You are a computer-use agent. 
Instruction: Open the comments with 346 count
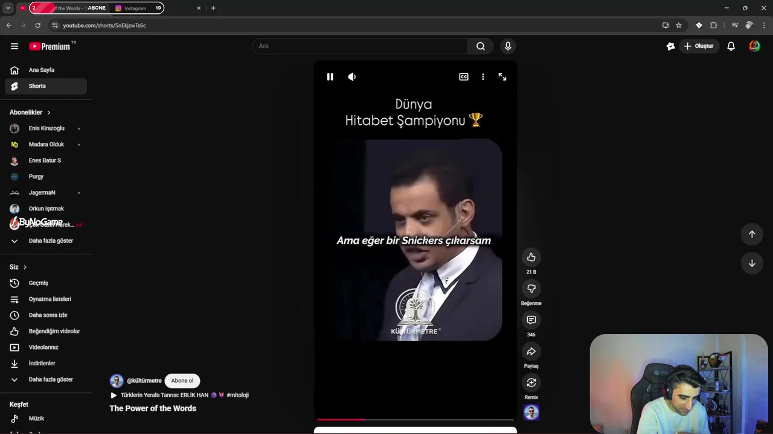click(531, 320)
